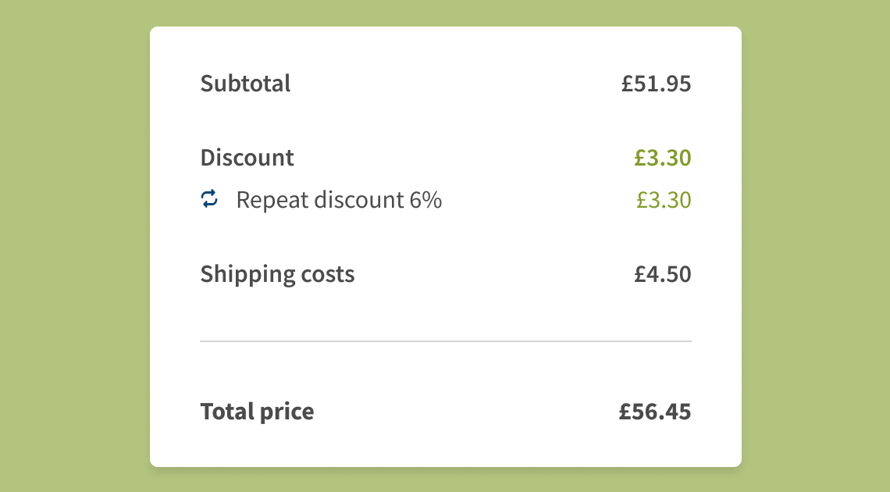Viewport: 890px width, 492px height.
Task: Click the £56.45 total price amount
Action: 655,412
